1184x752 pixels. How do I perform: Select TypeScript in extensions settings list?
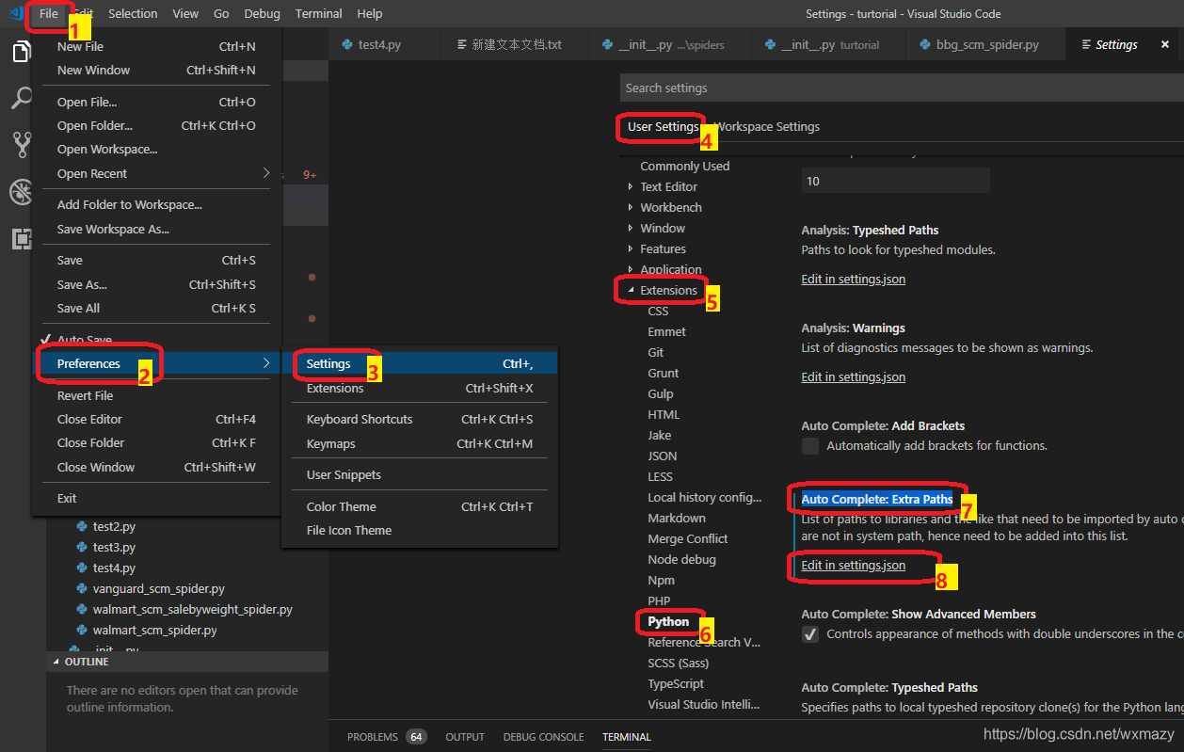pyautogui.click(x=675, y=684)
